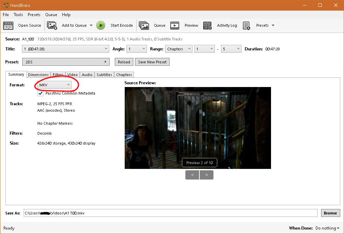The image size is (344, 234).
Task: Open the Preset selector showing 2DS
Action: (66, 62)
